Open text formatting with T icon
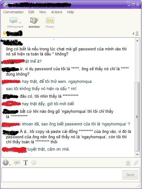Screen dimensions: 142x189 [x=26, y=163]
